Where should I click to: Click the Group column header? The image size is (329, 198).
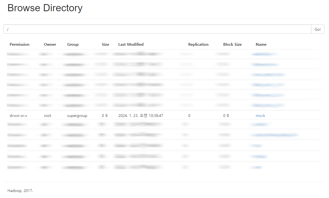(73, 44)
